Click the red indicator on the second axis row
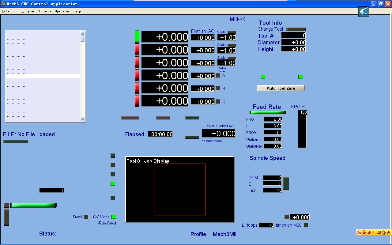Viewport: 392px width, 245px height. tap(137, 49)
